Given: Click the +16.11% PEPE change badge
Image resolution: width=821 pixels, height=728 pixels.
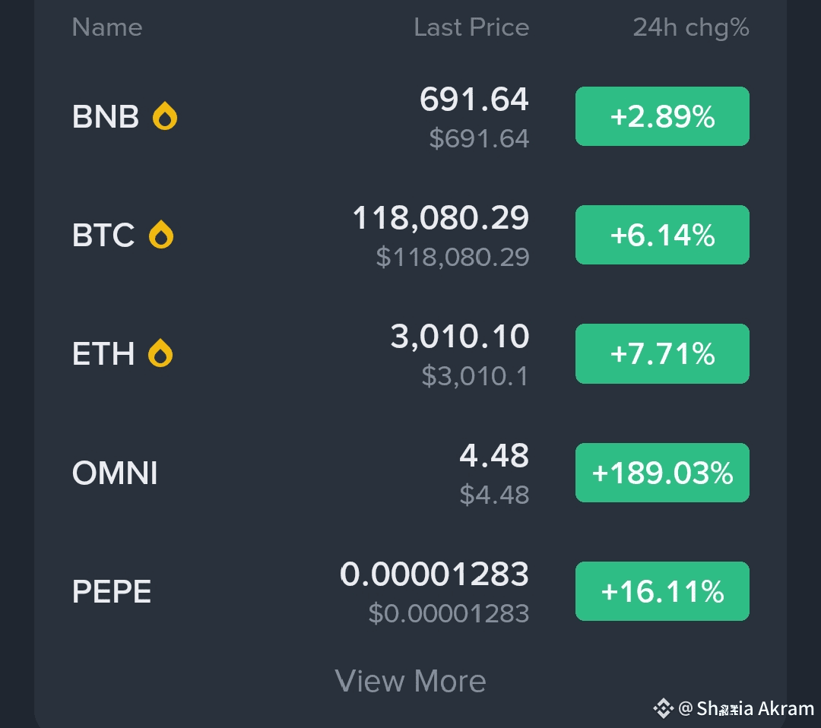Looking at the screenshot, I should click(662, 591).
